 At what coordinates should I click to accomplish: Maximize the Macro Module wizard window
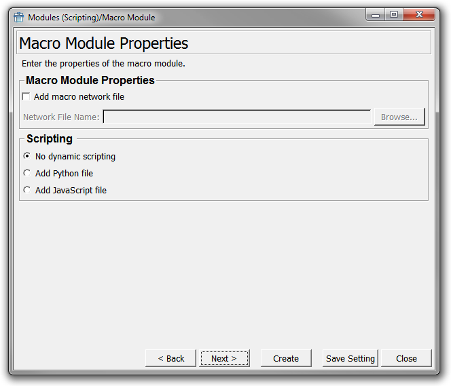[x=393, y=14]
